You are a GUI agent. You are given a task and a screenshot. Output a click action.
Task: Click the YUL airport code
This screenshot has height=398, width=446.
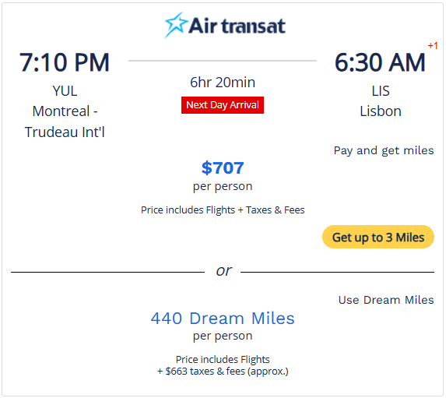coord(65,91)
